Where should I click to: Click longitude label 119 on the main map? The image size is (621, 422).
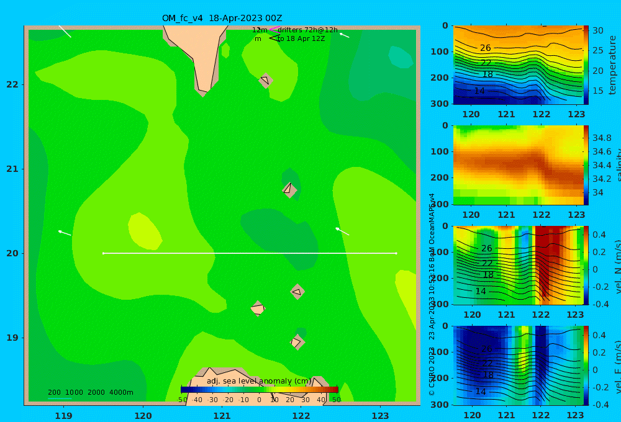63,416
